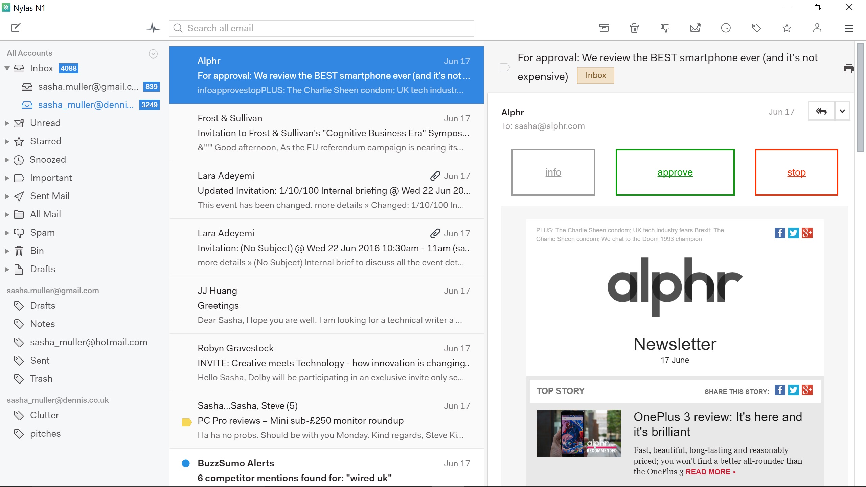Expand the All Mail folder
The image size is (866, 487).
pos(7,214)
